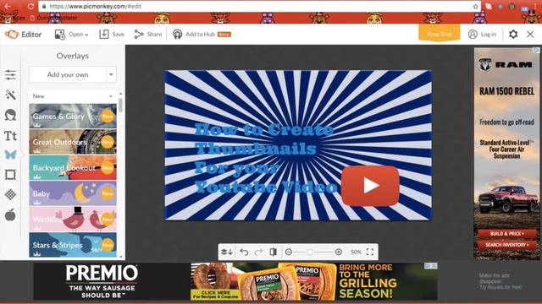Click the overlays panel scrollbar
Viewport: 542px width, 304px height.
tap(120, 105)
